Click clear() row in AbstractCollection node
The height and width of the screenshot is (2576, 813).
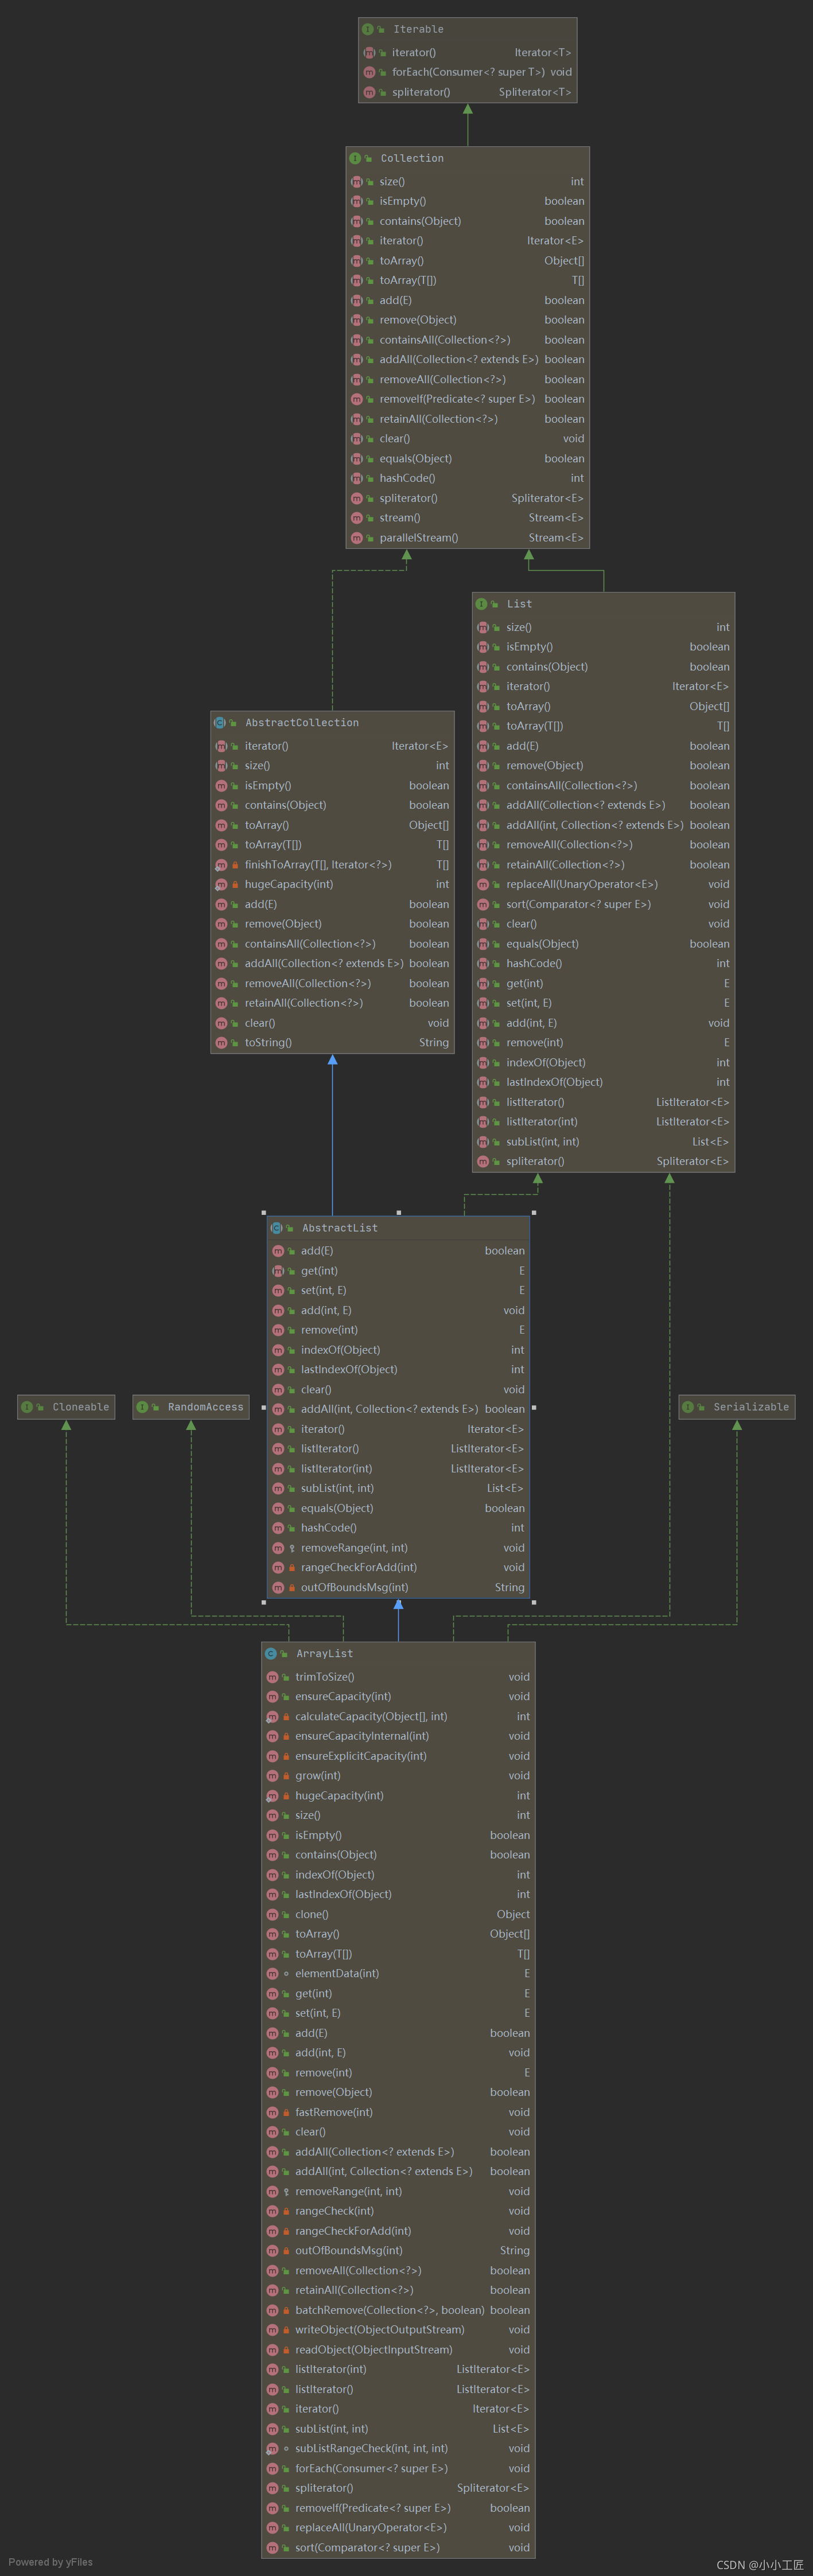click(333, 1023)
